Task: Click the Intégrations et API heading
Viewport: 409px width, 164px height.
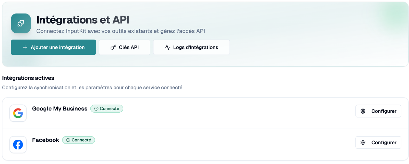Action: [83, 20]
